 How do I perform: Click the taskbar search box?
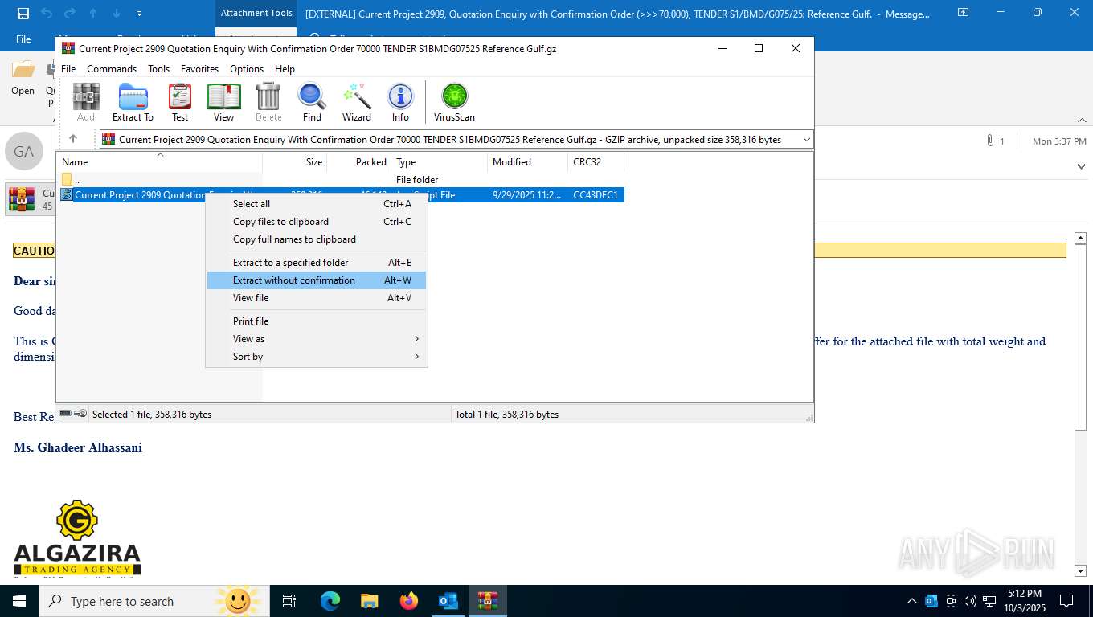154,601
